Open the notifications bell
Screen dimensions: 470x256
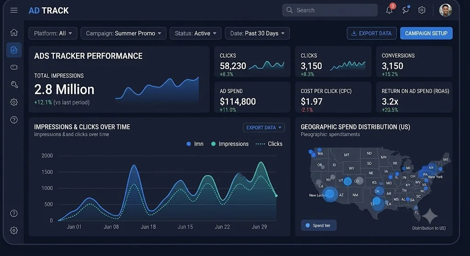[x=389, y=10]
